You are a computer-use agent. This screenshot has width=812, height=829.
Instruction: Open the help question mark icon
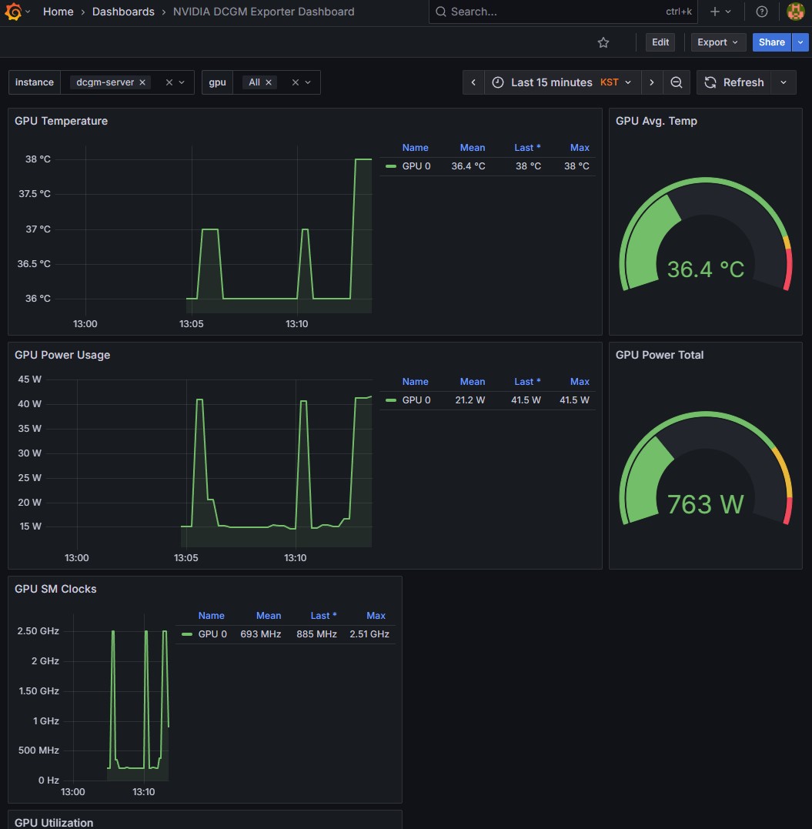[x=762, y=12]
